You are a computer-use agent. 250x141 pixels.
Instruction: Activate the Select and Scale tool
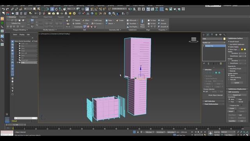coord(61,9)
